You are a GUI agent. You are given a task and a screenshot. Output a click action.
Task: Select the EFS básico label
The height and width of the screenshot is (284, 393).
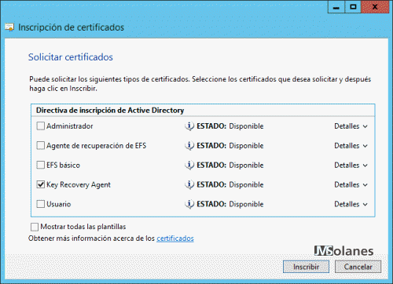[x=63, y=165]
